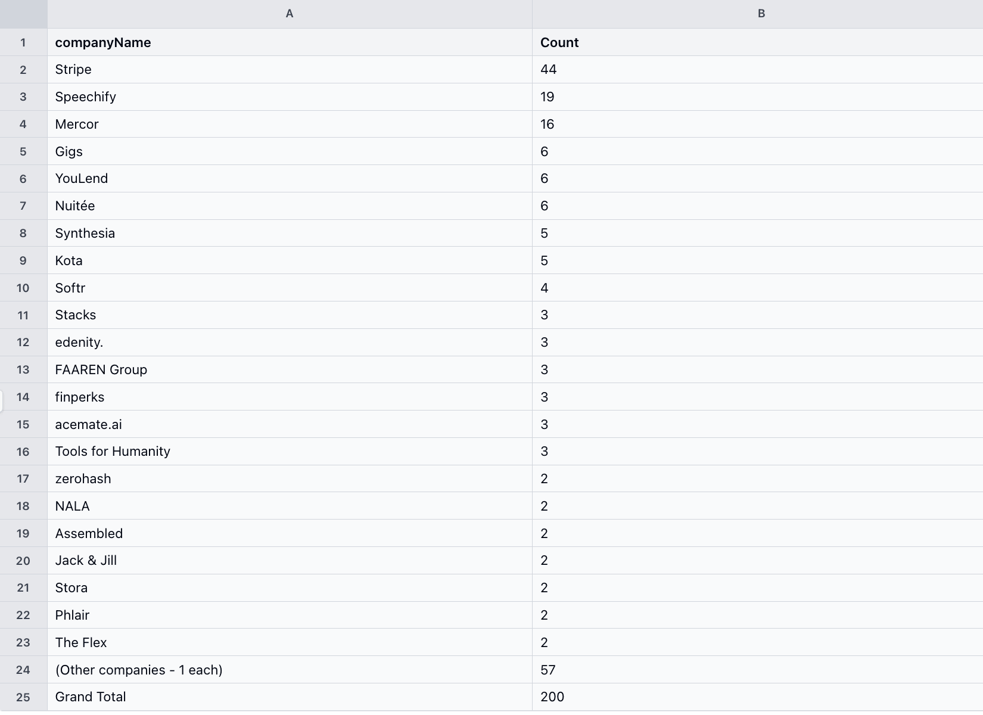The height and width of the screenshot is (715, 983).
Task: Select the Kota cell
Action: (290, 260)
